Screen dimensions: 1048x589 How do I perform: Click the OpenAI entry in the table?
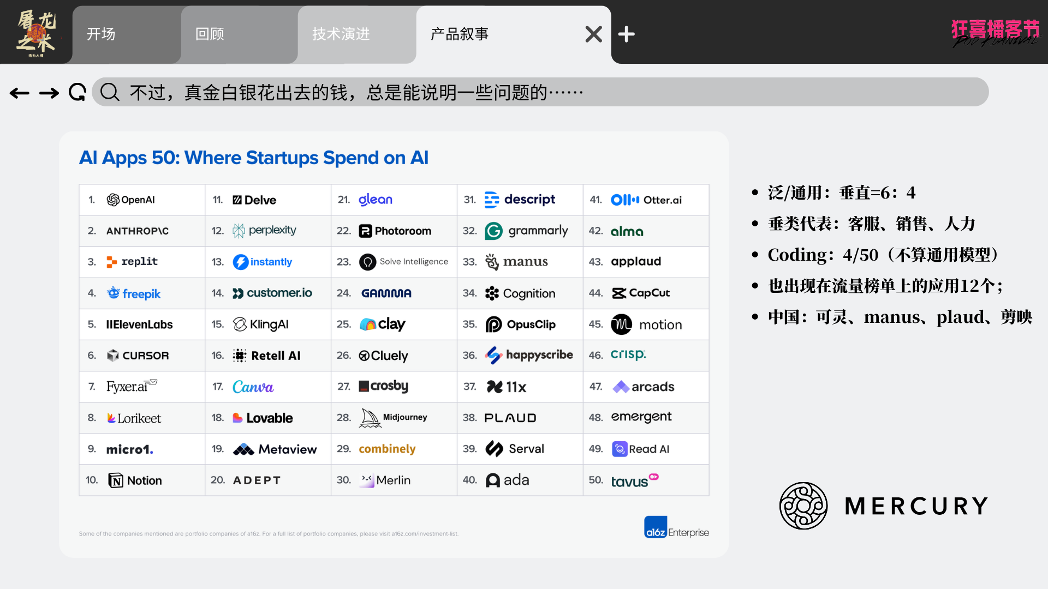click(x=131, y=200)
